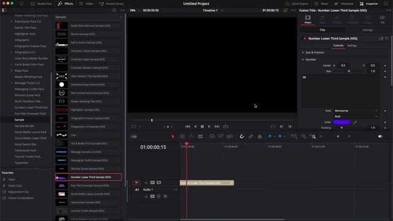Click the Quick Export button
This screenshot has width=393, height=221.
tap(297, 4)
